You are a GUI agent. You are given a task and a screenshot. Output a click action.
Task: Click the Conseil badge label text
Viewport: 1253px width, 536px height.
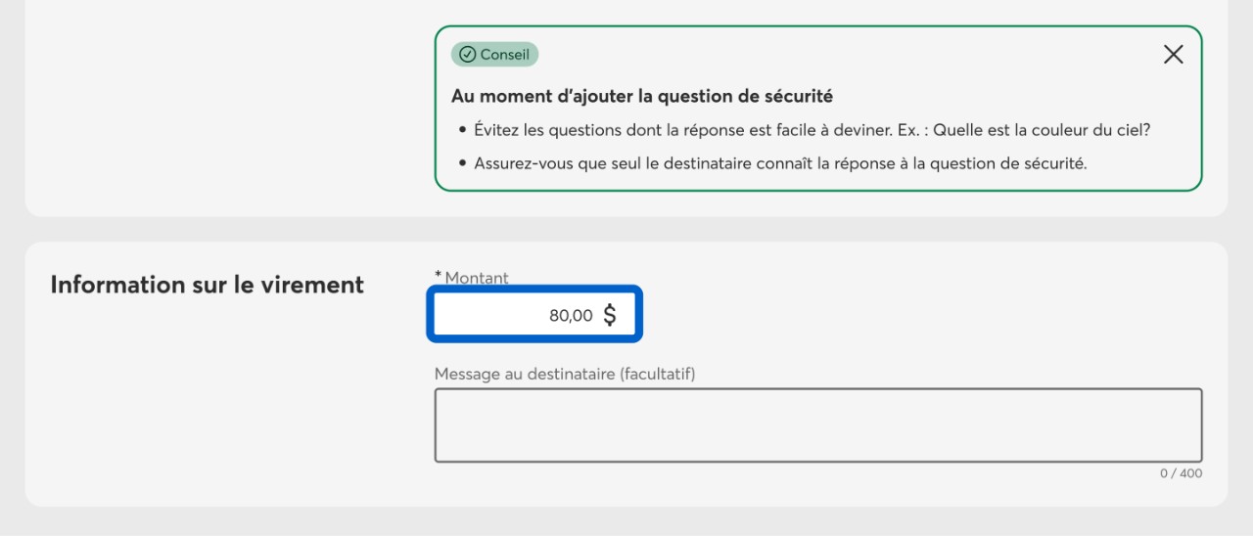click(504, 55)
